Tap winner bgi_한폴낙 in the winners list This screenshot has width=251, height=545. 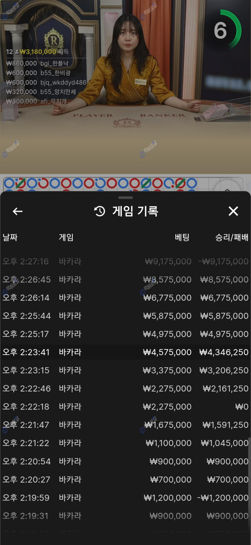click(54, 64)
